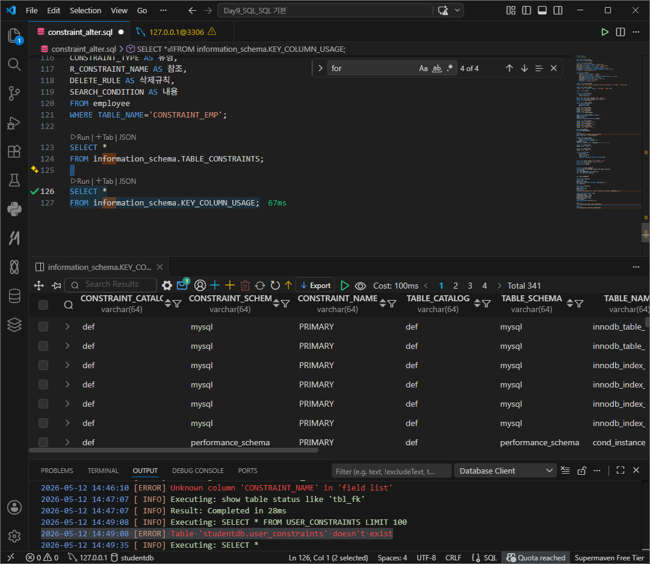Viewport: 650px width, 564px height.
Task: Run the SQL file with play icon
Action: coord(605,32)
